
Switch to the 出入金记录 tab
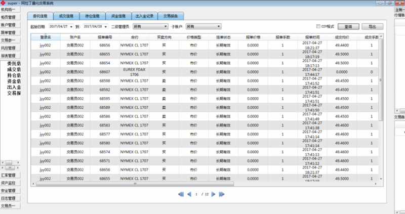click(x=145, y=16)
